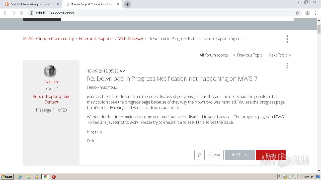The height and width of the screenshot is (180, 321).
Task: Click the scrollbar down arrow
Action: tap(319, 171)
